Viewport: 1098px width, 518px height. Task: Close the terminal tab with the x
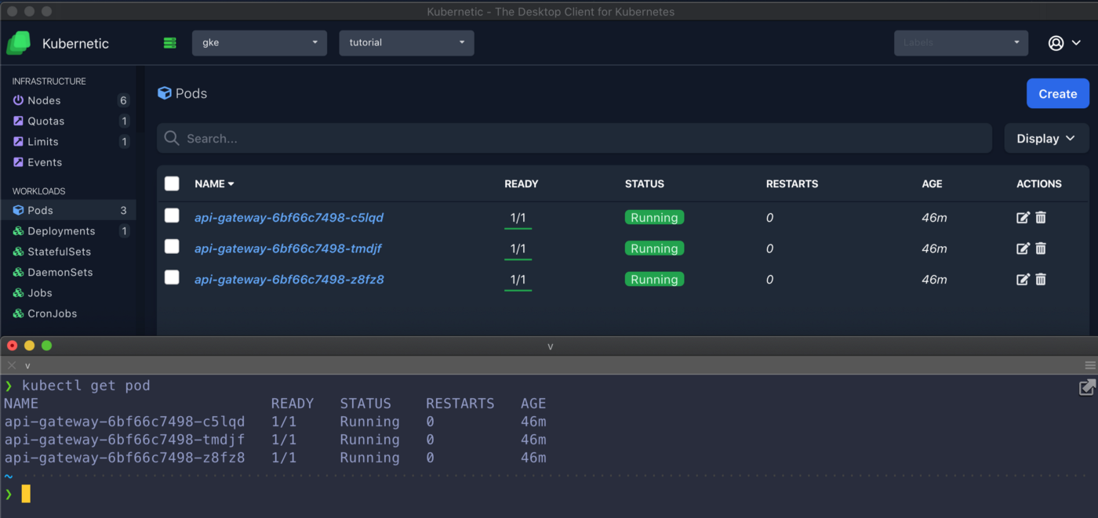click(11, 365)
